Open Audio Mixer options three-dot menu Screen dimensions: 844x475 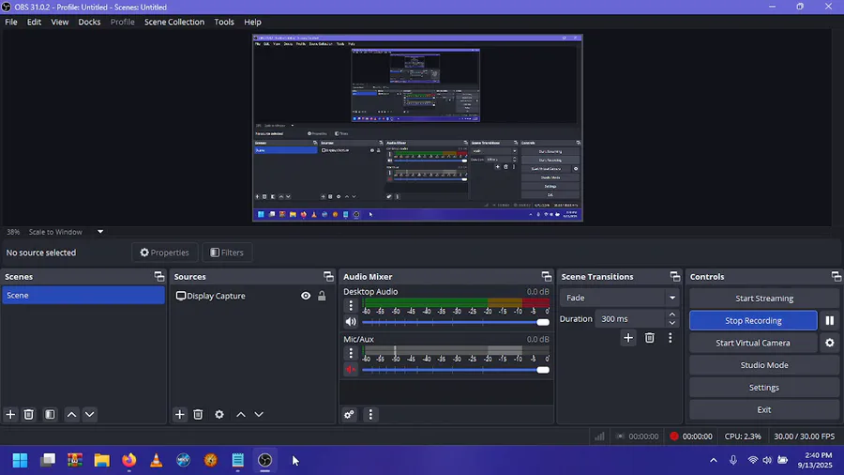(370, 415)
